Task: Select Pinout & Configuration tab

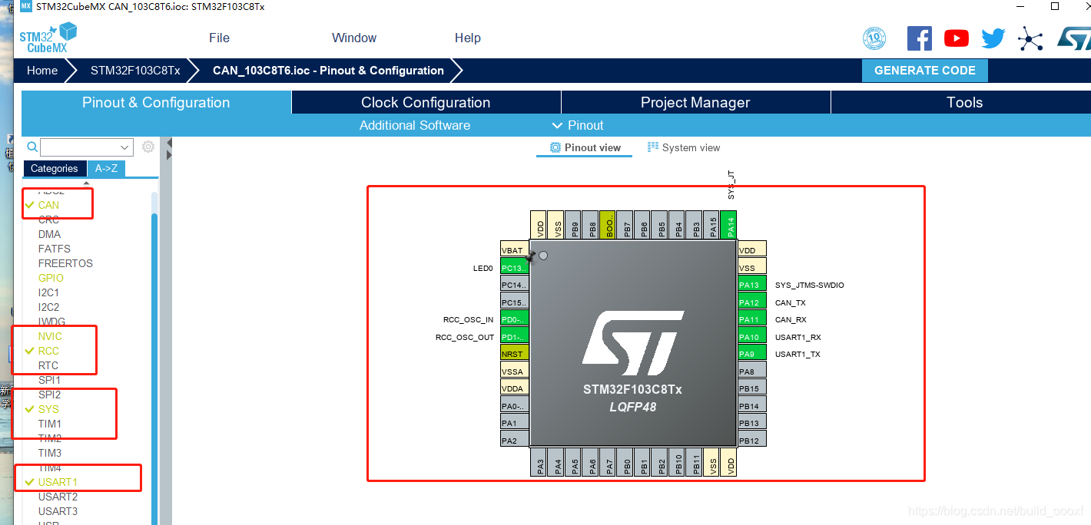Action: (156, 102)
